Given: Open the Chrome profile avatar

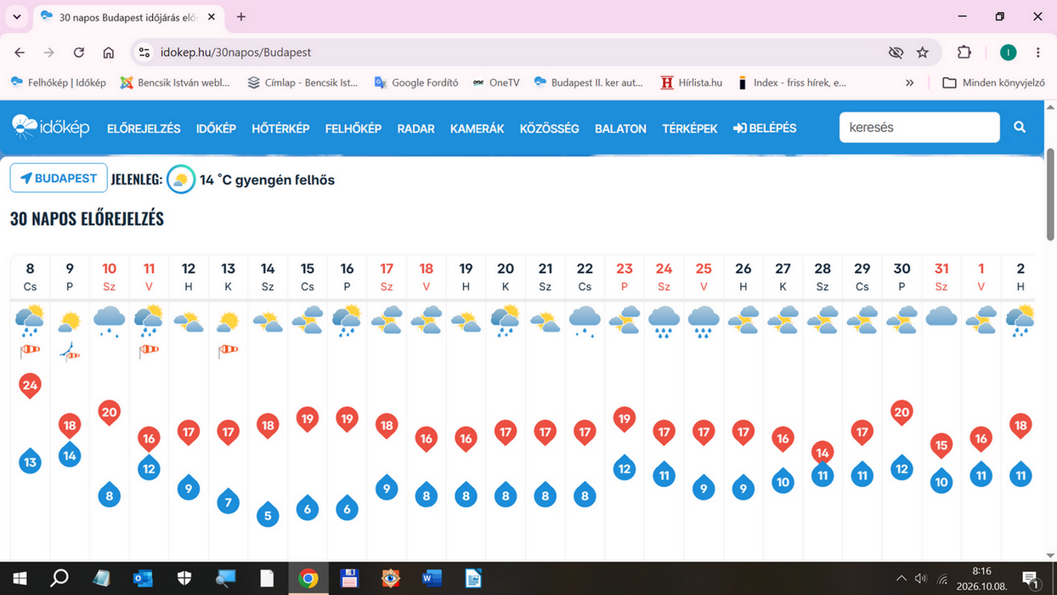Looking at the screenshot, I should [x=1008, y=52].
